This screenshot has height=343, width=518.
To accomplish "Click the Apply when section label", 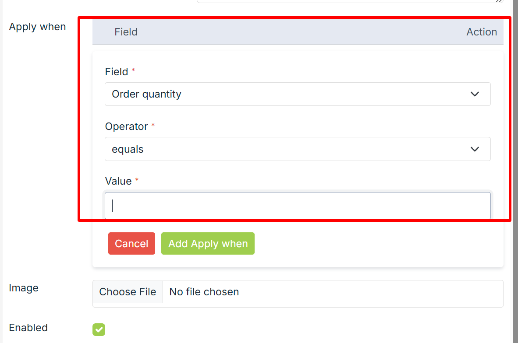I will coord(37,27).
